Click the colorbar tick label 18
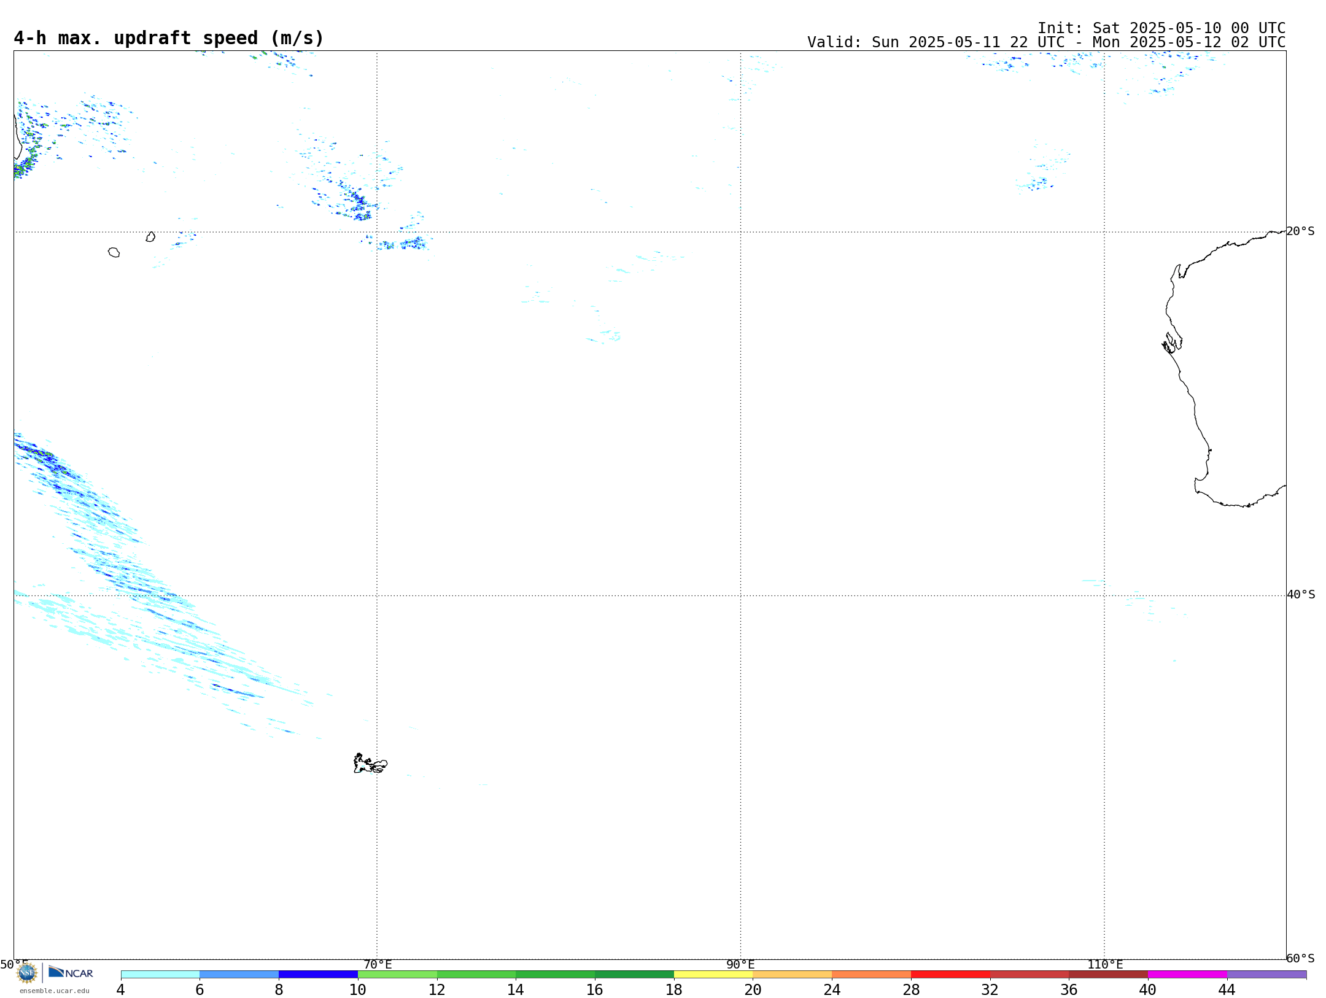Image resolution: width=1326 pixels, height=998 pixels. click(x=674, y=989)
